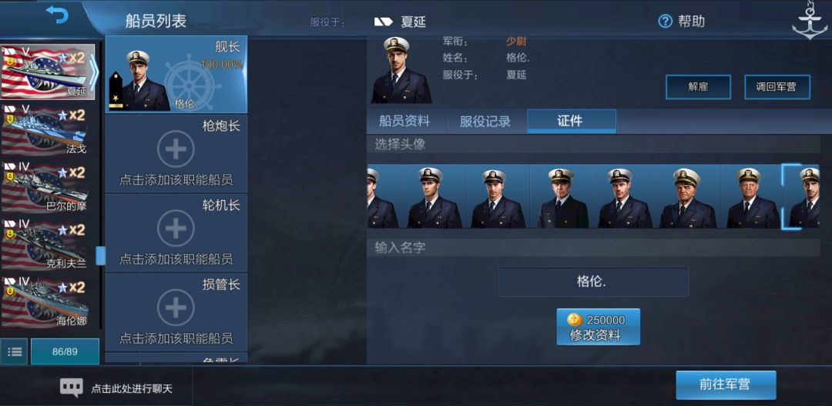Click the name input field showing 格伦.
Viewport: 832px width, 406px height.
(592, 281)
